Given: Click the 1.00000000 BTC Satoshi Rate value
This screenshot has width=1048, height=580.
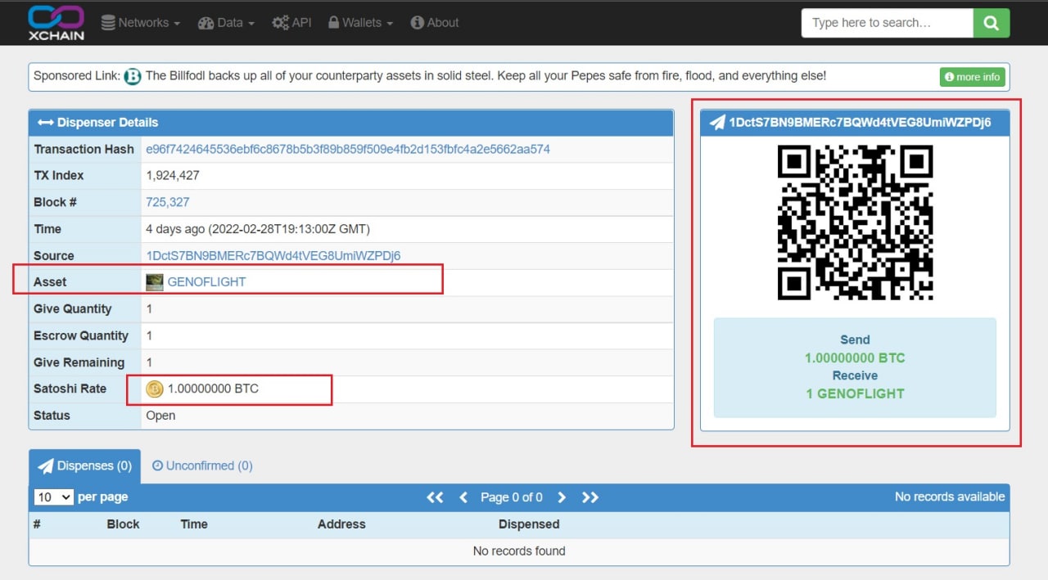Looking at the screenshot, I should tap(213, 389).
